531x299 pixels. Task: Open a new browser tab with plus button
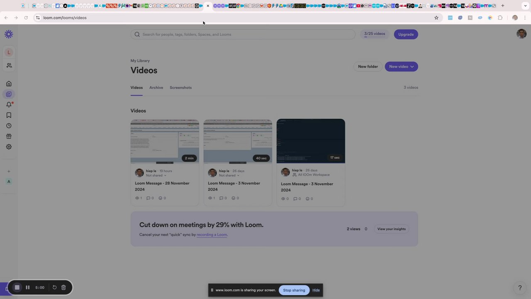coord(503,6)
